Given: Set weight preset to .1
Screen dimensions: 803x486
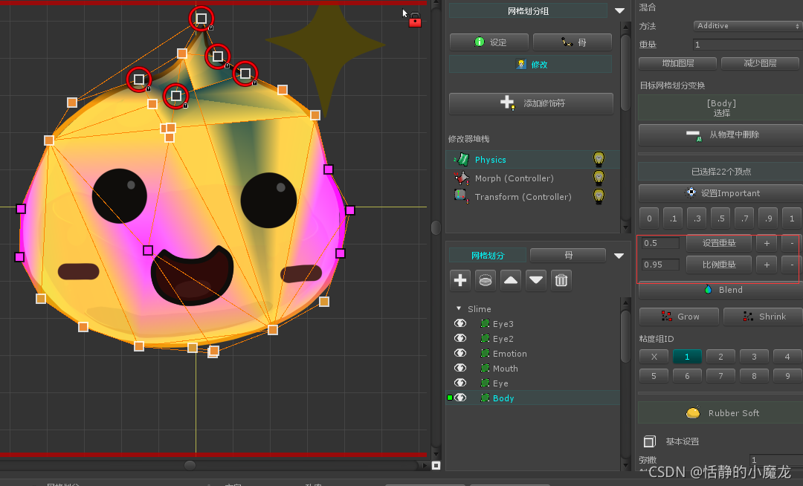Looking at the screenshot, I should click(673, 218).
